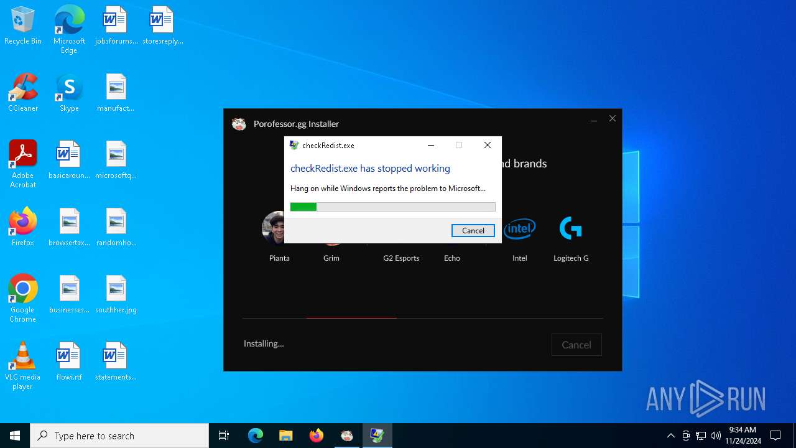The height and width of the screenshot is (448, 796).
Task: Select the businesses image file on desktop
Action: [x=69, y=295]
